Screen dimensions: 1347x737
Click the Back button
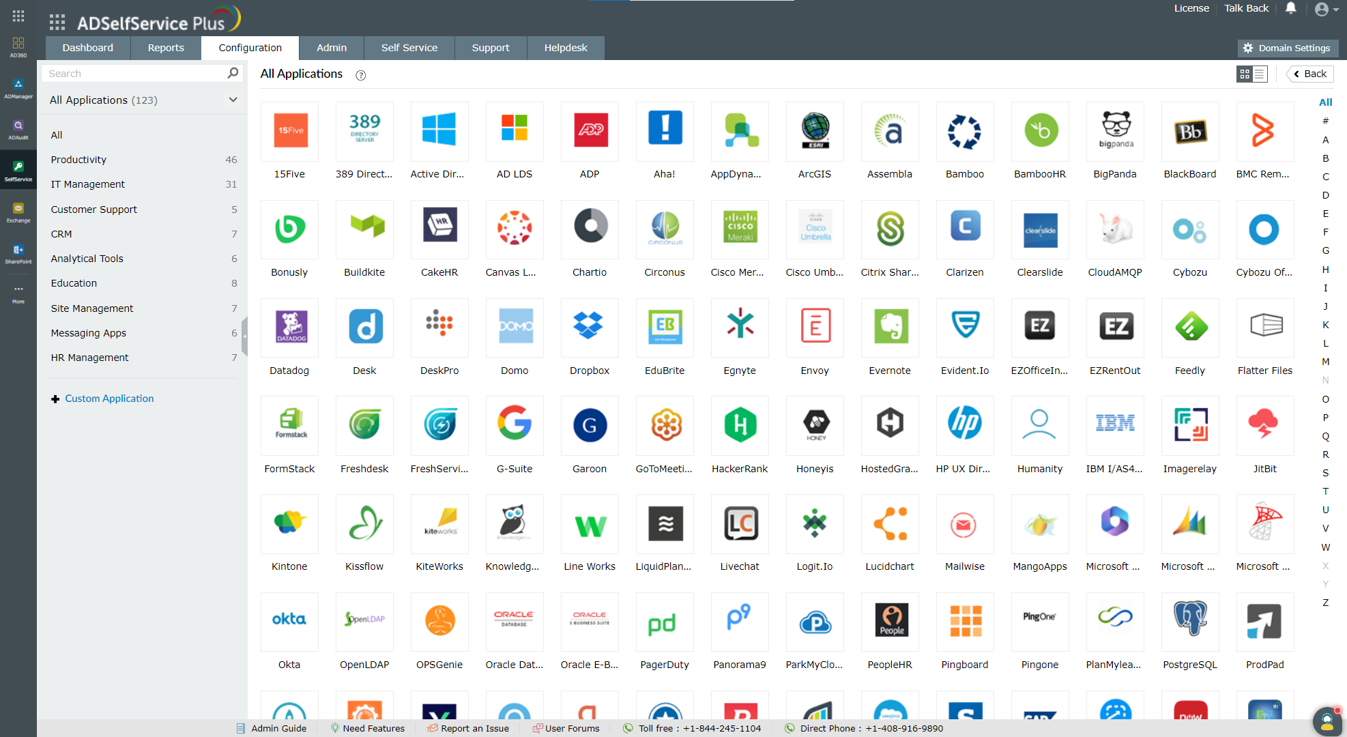tap(1309, 74)
